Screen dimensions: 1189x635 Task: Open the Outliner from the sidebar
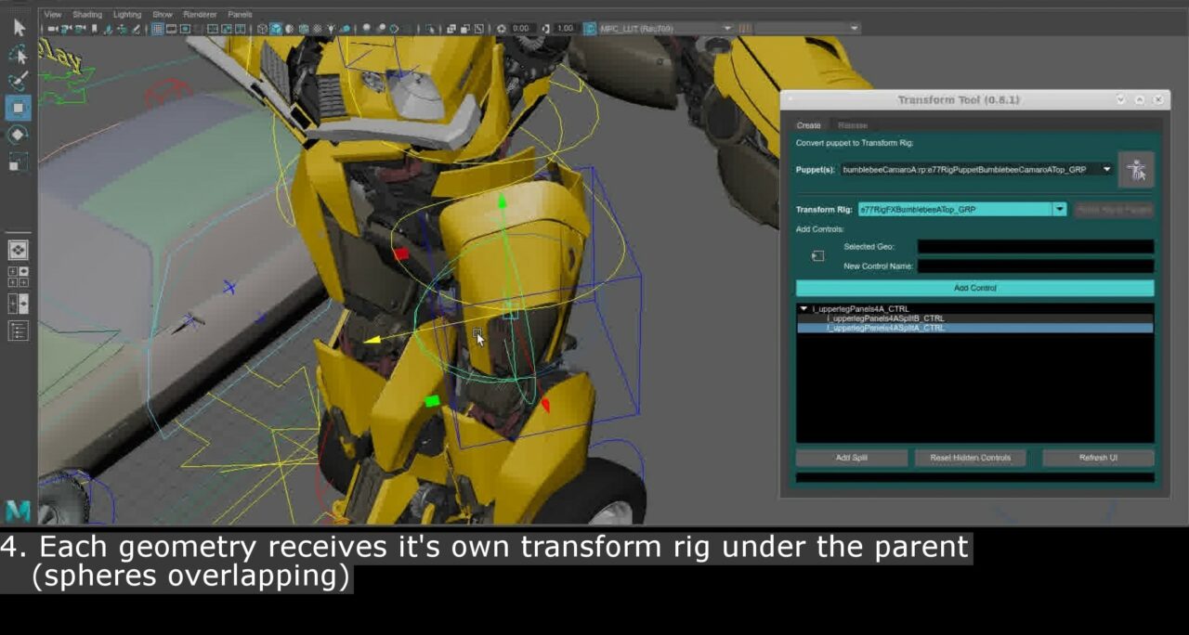pos(19,330)
